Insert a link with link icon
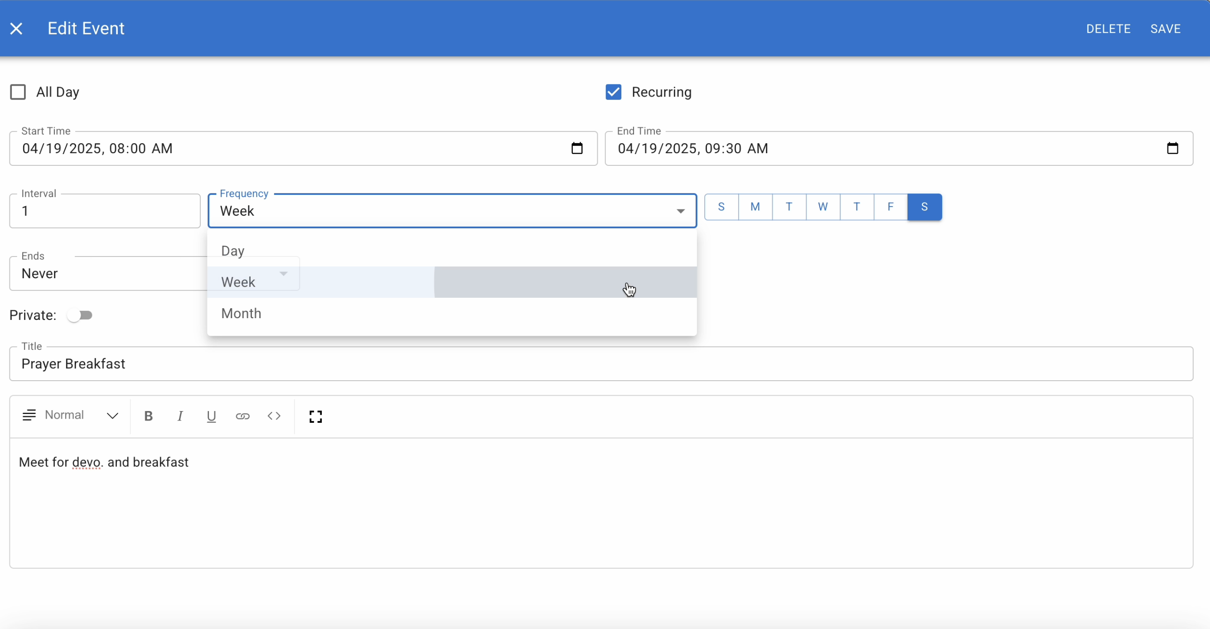Viewport: 1210px width, 629px height. tap(242, 416)
